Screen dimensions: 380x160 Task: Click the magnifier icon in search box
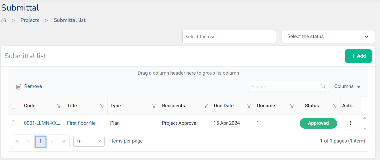point(323,86)
